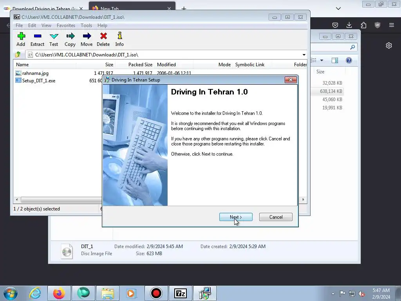
Task: Select rahnama.jpg in the file list
Action: [x=35, y=73]
